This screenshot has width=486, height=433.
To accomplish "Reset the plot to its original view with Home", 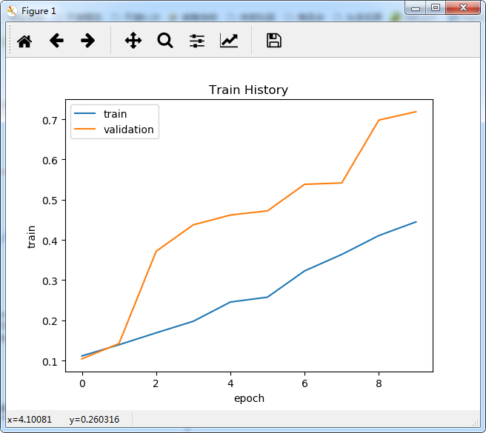I will [24, 41].
